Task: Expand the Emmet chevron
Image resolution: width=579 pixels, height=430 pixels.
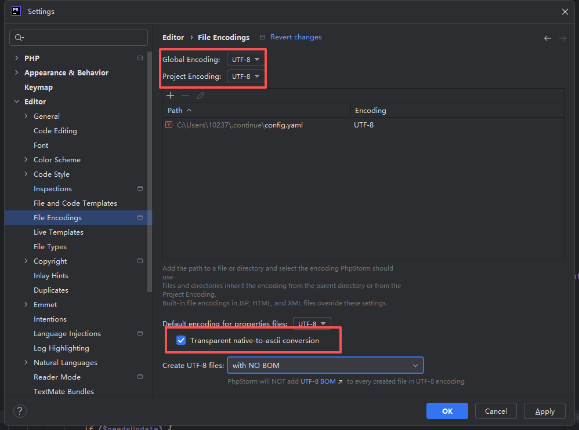Action: 26,305
